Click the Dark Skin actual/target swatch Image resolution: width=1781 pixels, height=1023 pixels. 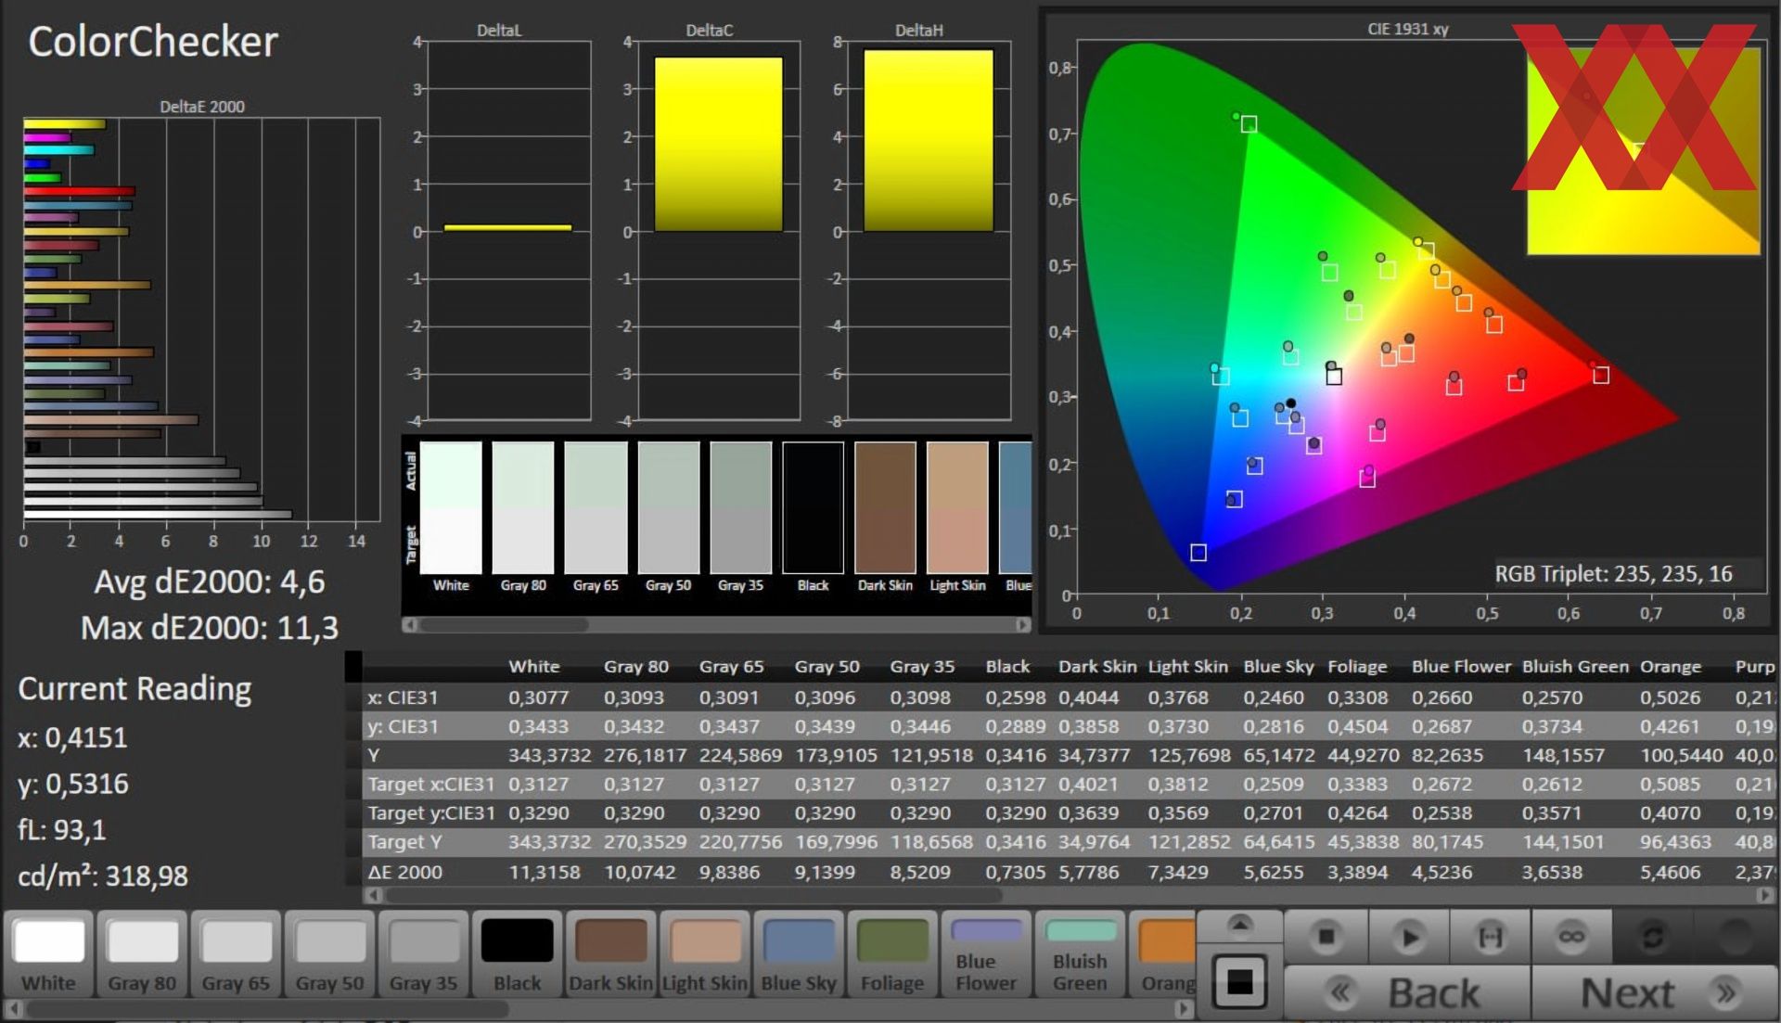point(885,507)
